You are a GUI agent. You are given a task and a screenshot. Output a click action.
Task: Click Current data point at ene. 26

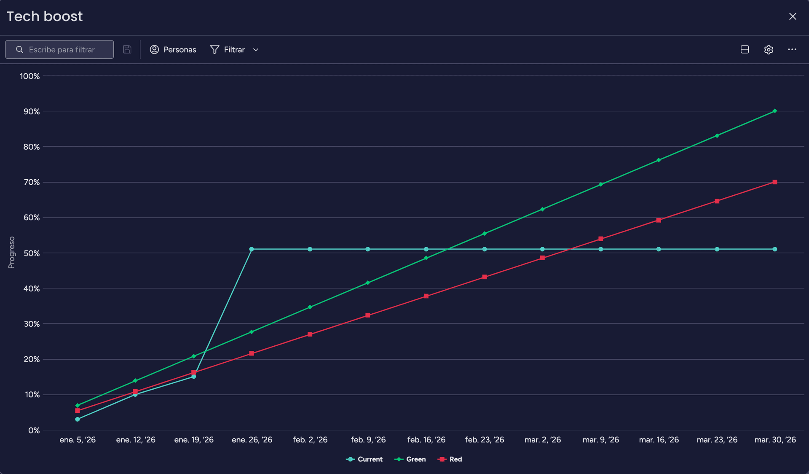pyautogui.click(x=252, y=249)
